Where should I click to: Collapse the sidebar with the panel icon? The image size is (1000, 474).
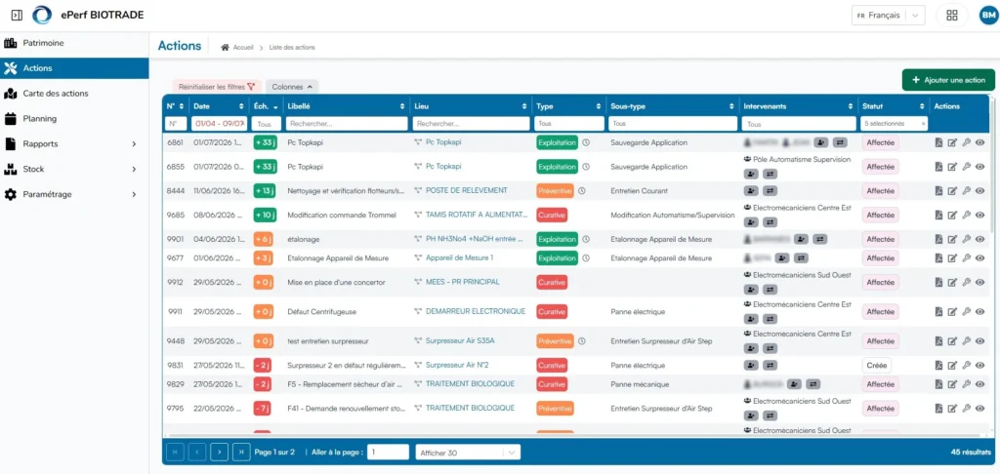(x=18, y=15)
